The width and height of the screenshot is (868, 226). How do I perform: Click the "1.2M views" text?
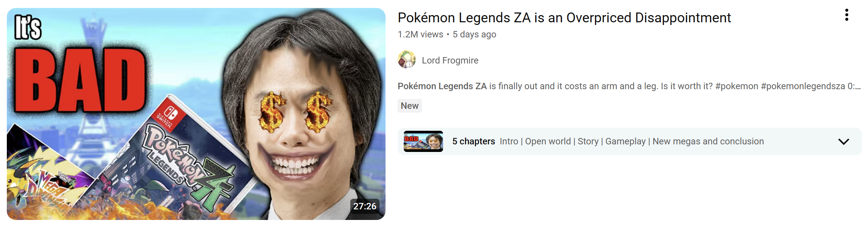(420, 34)
